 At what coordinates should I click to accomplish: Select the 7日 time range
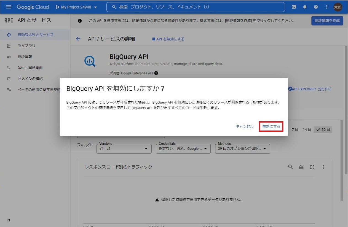[295, 129]
